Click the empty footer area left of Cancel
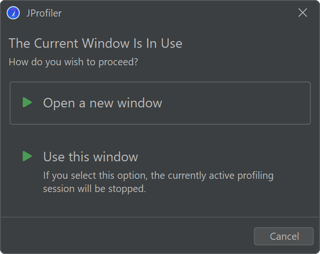This screenshot has height=254, width=320. pos(128,236)
